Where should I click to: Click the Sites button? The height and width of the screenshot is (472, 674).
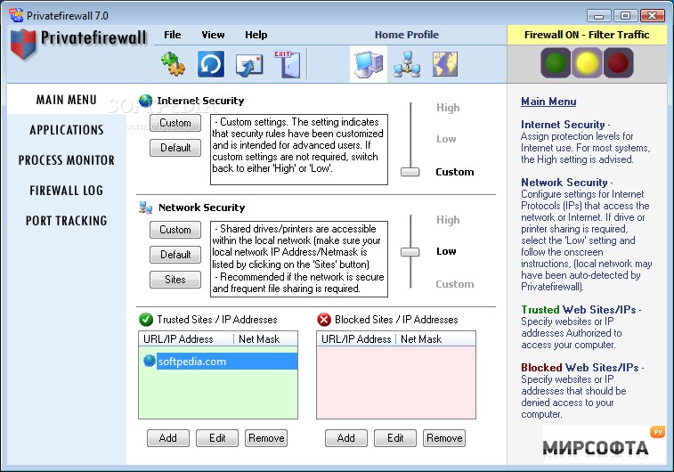point(175,280)
